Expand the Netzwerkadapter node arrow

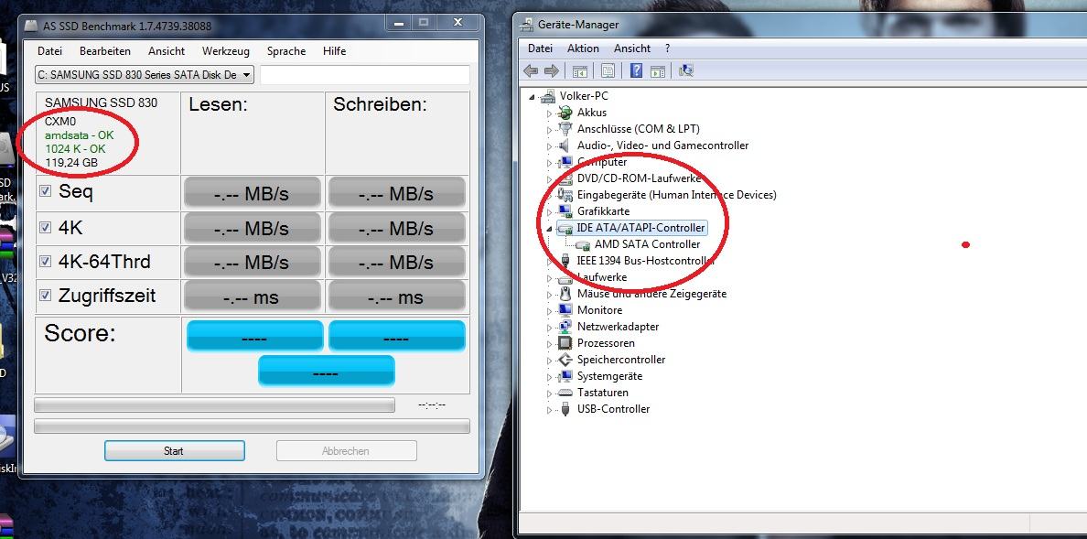pos(549,327)
